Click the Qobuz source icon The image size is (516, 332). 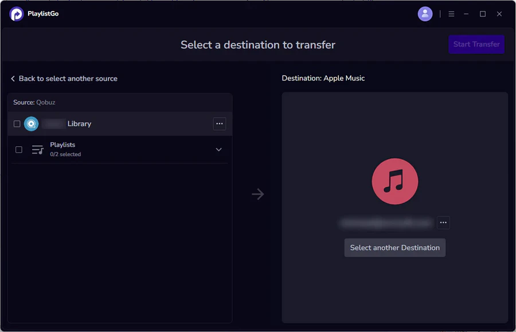tap(32, 124)
